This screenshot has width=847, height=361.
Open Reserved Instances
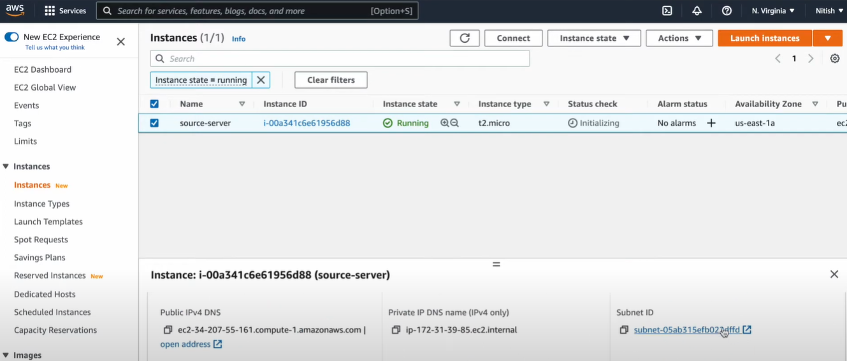tap(50, 276)
